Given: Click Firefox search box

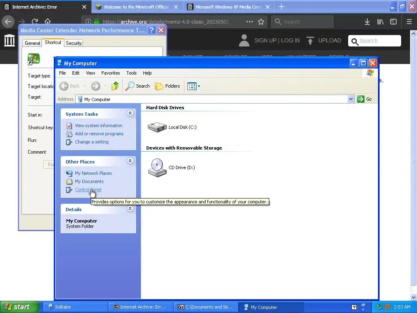Looking at the screenshot, I should coord(302,22).
